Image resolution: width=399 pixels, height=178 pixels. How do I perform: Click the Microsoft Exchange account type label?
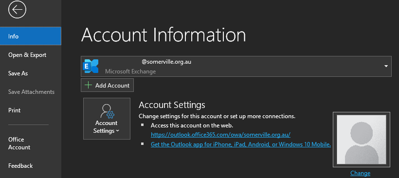click(130, 71)
